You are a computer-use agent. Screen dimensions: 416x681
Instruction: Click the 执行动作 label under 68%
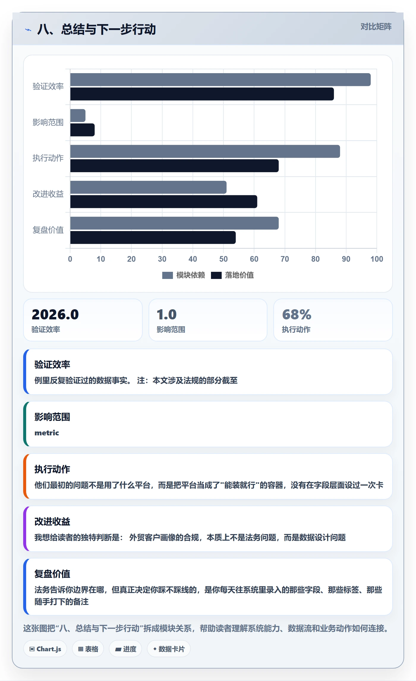pyautogui.click(x=296, y=329)
